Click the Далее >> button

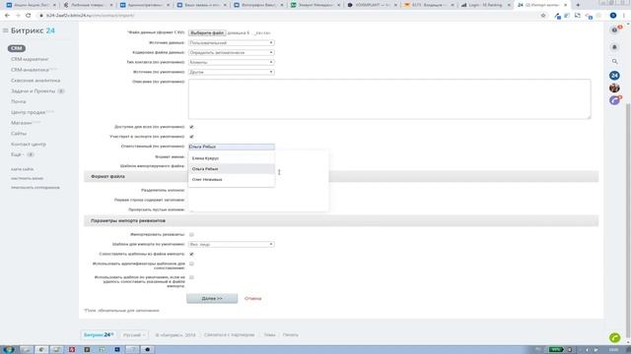pos(212,299)
